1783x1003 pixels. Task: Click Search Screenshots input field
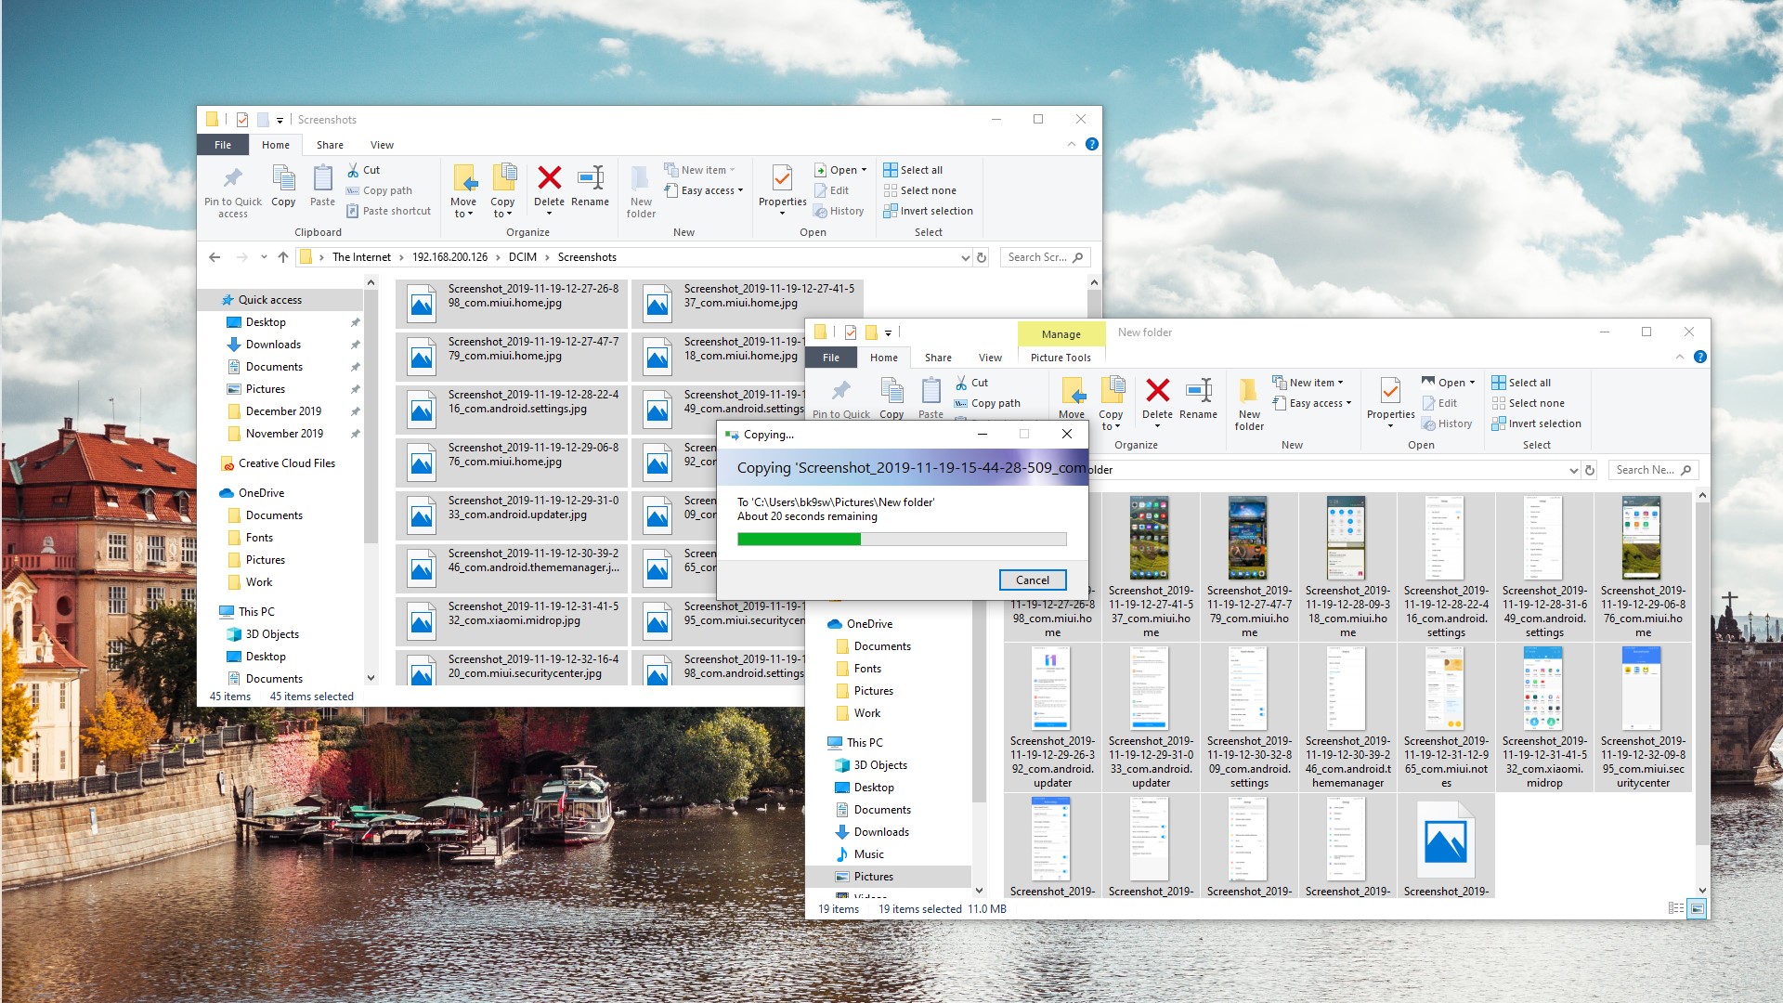[x=1037, y=257]
